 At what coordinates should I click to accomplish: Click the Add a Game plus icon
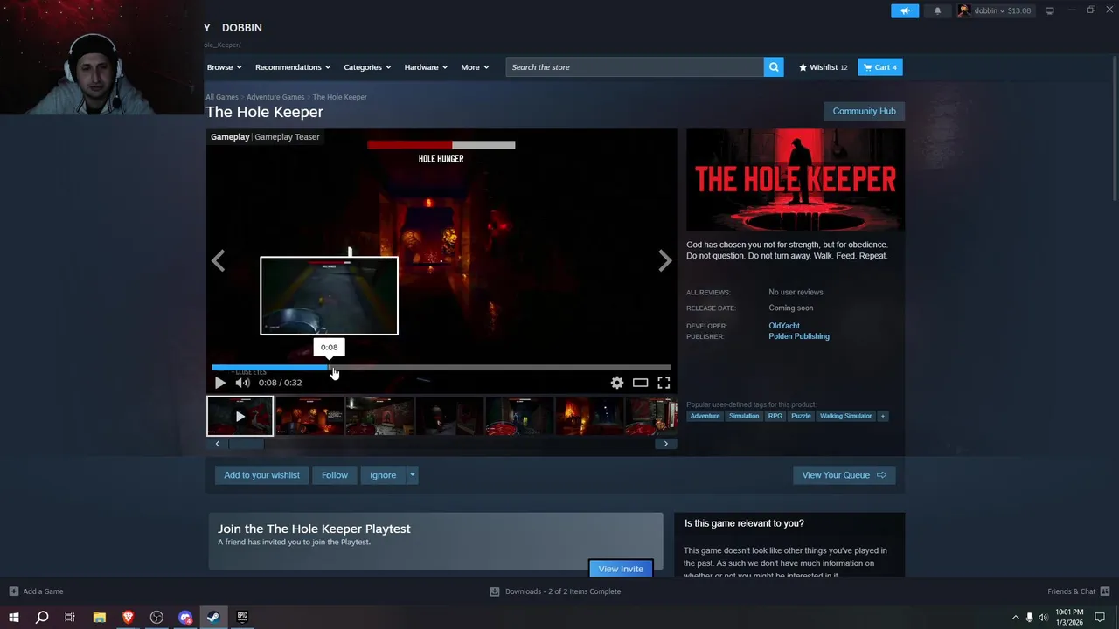coord(13,591)
